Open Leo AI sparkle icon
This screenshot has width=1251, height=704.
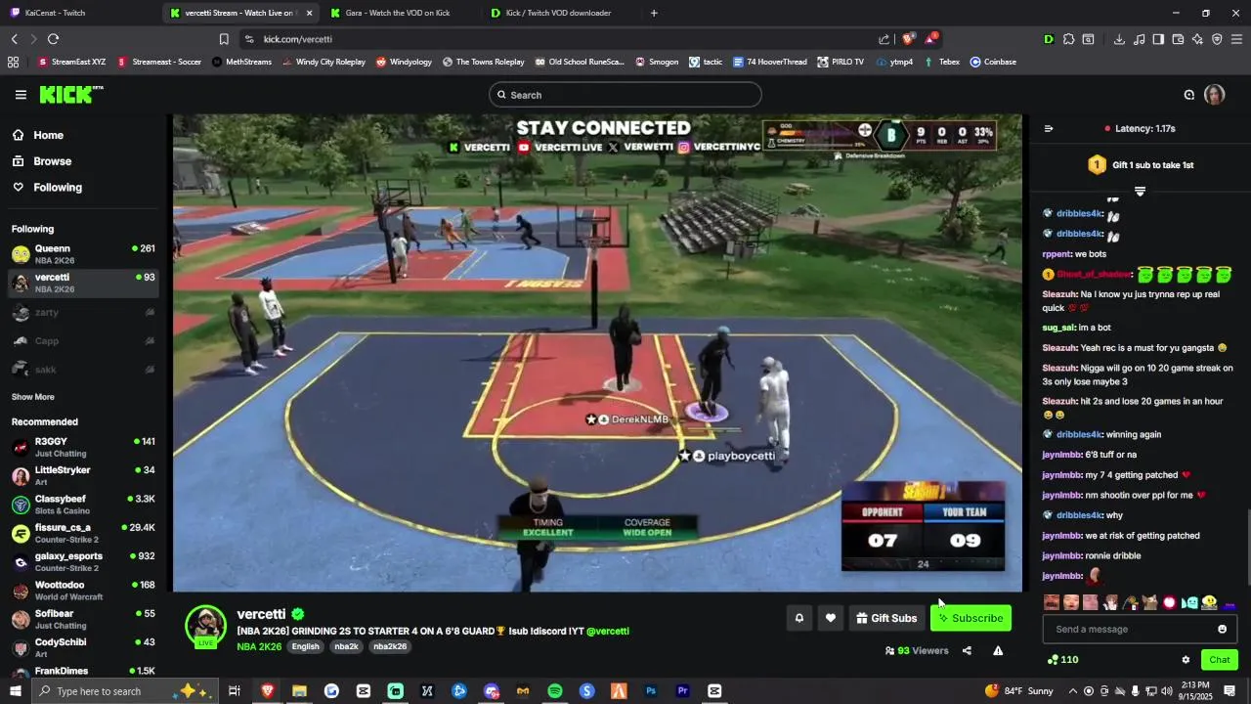[x=1197, y=39]
